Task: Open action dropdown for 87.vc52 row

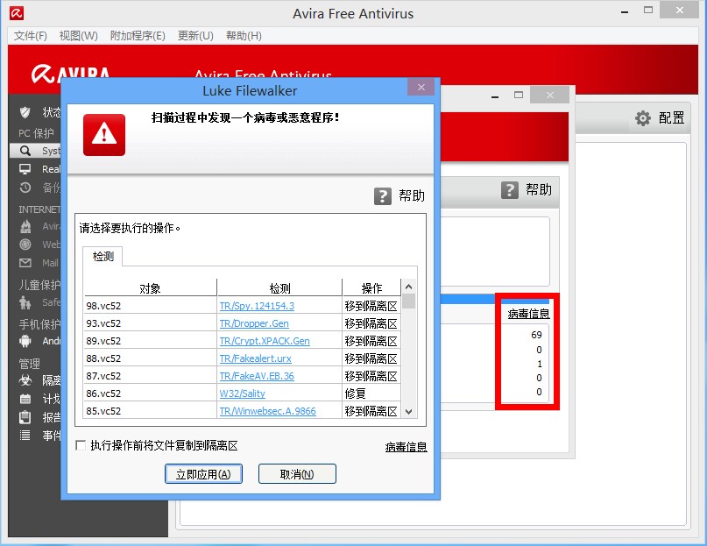Action: click(371, 376)
